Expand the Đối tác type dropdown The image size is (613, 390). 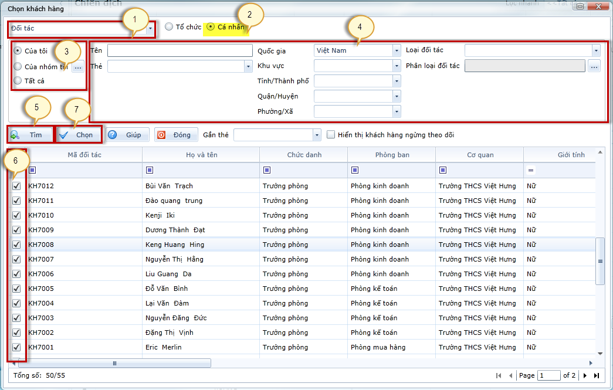pyautogui.click(x=150, y=28)
